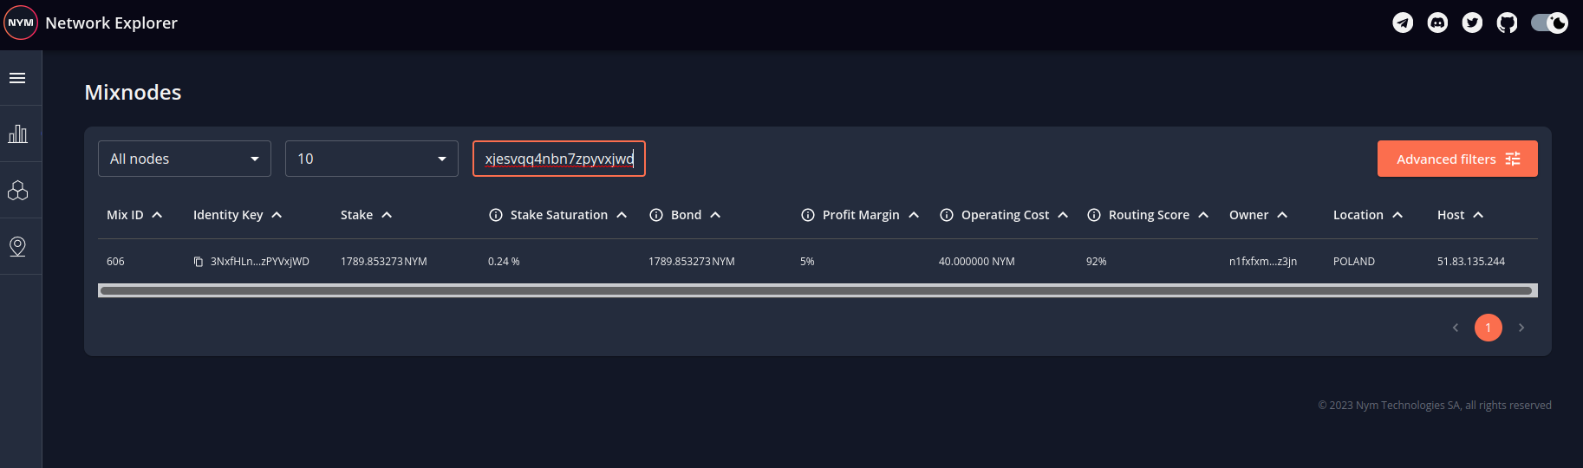
Task: Click the mixnode search input field
Action: click(x=559, y=159)
